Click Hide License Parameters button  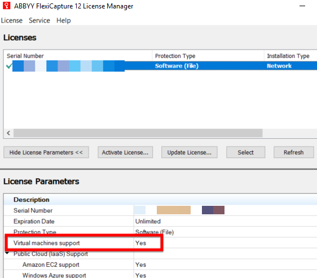[46, 152]
